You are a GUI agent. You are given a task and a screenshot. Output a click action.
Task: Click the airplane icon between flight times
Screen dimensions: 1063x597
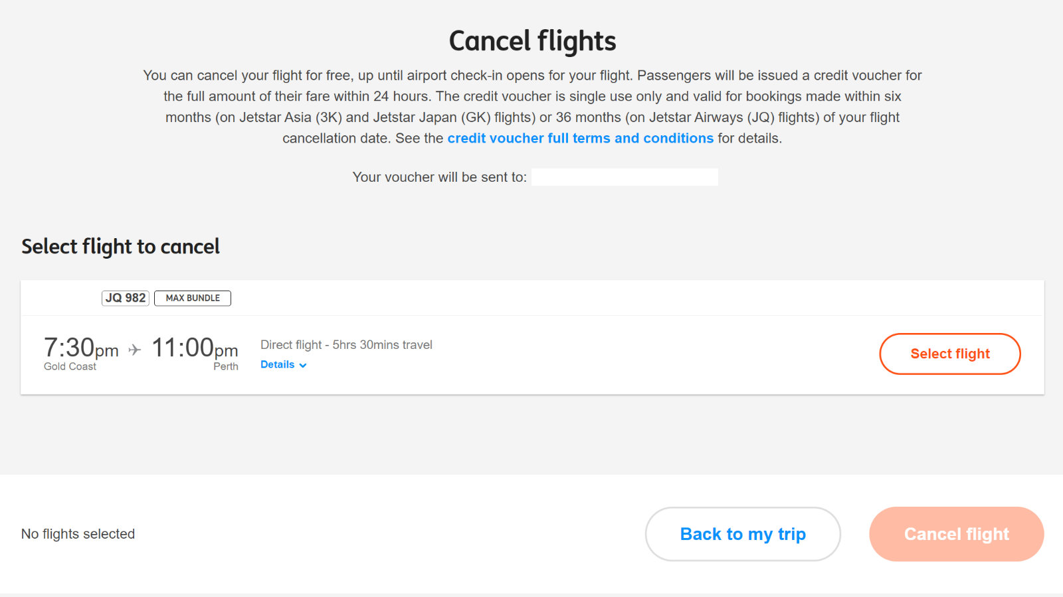point(135,350)
